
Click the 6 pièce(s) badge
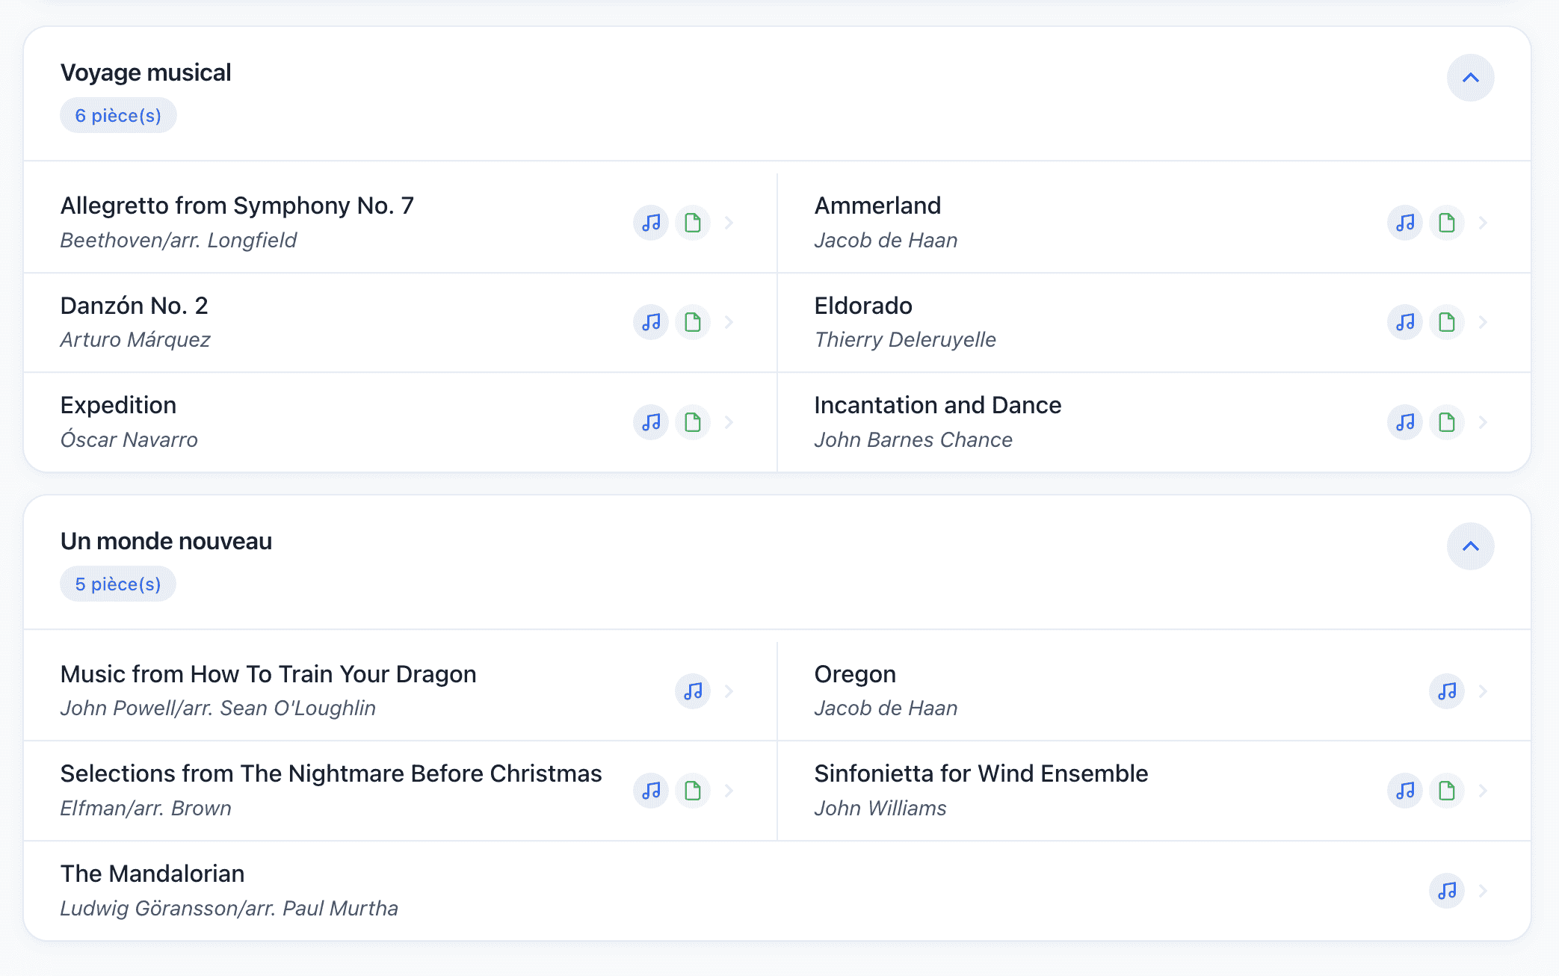point(118,116)
